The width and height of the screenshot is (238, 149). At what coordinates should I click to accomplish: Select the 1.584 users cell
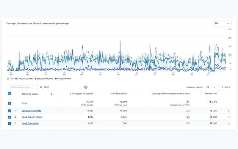point(124,123)
